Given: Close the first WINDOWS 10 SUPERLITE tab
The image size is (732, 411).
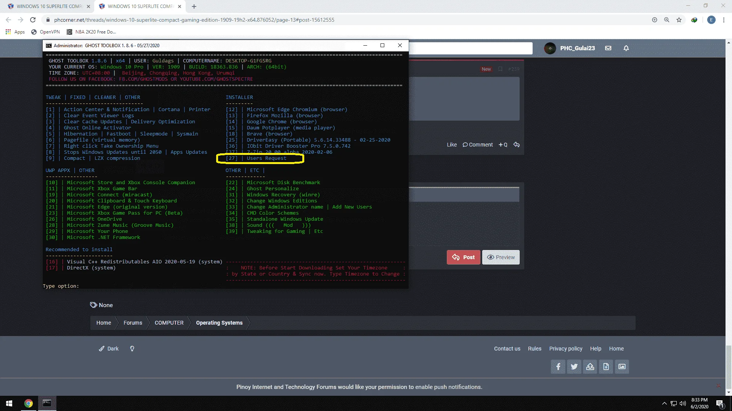Looking at the screenshot, I should point(88,6).
